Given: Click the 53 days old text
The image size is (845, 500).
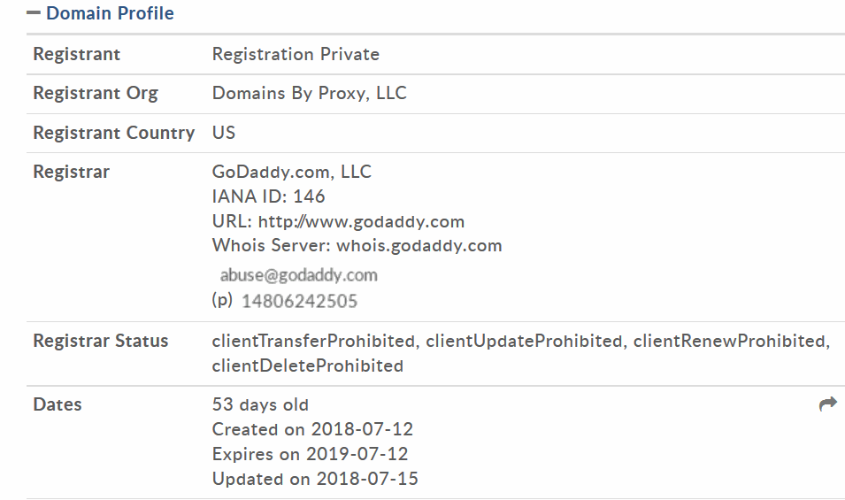Looking at the screenshot, I should click(x=260, y=404).
